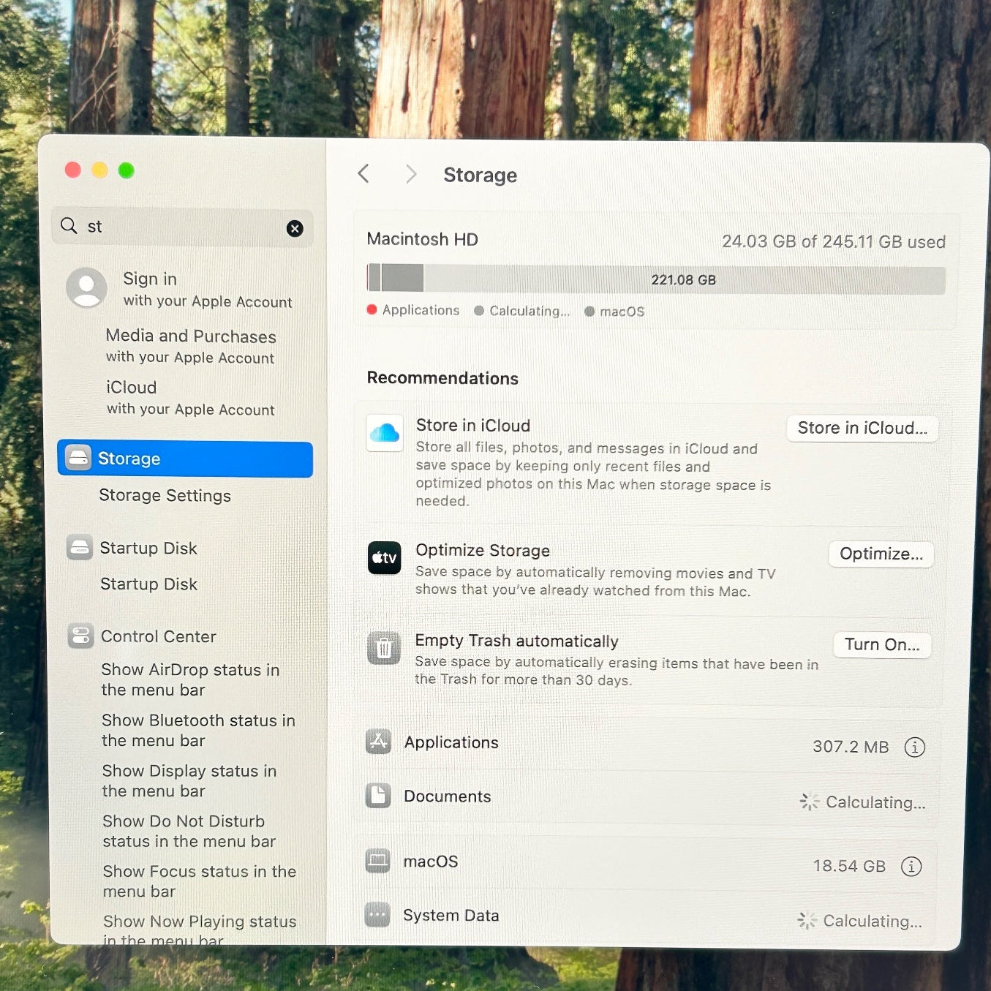991x991 pixels.
Task: Click the Applications info icon
Action: point(914,747)
